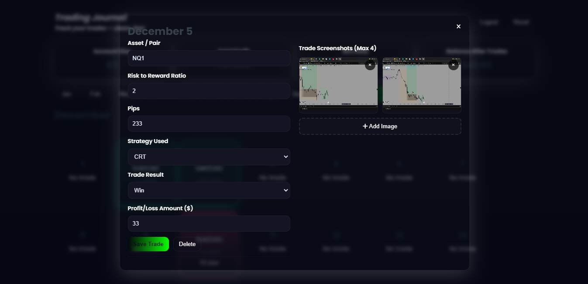Click the Trade Screenshots (Max 4) label
The height and width of the screenshot is (284, 588).
coord(337,48)
